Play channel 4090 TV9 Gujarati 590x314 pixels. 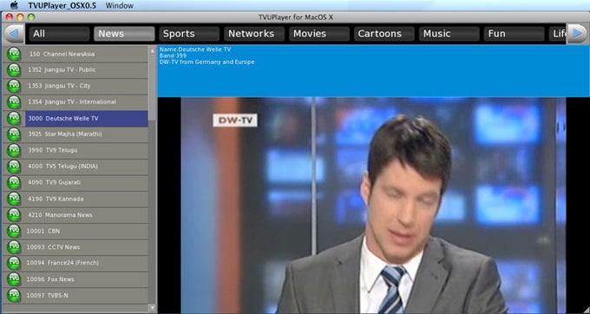(x=87, y=183)
